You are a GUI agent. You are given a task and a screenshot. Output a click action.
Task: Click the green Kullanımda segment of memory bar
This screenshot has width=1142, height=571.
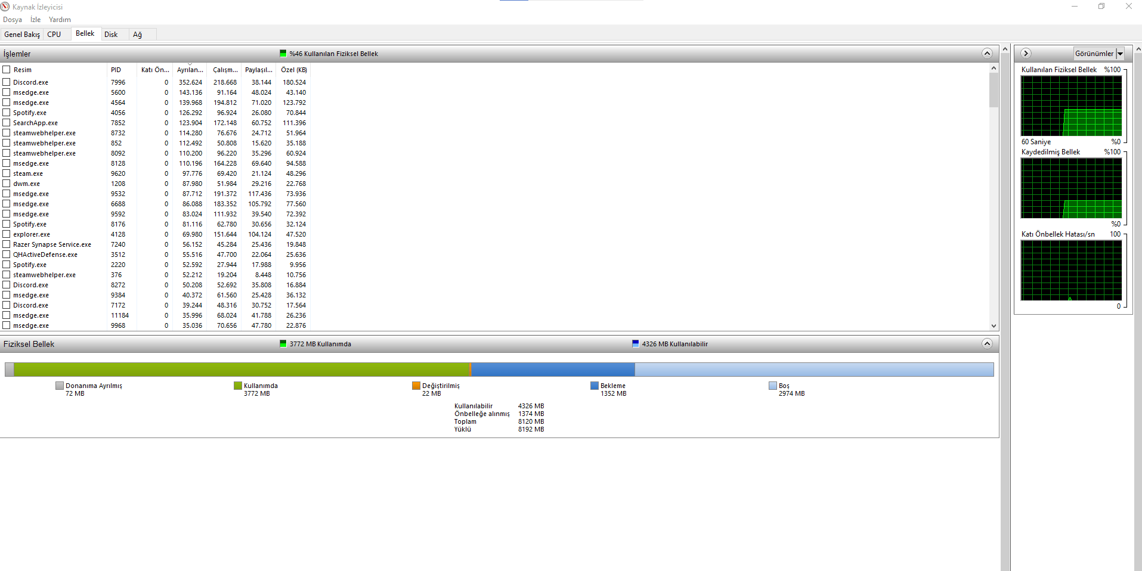pyautogui.click(x=242, y=370)
